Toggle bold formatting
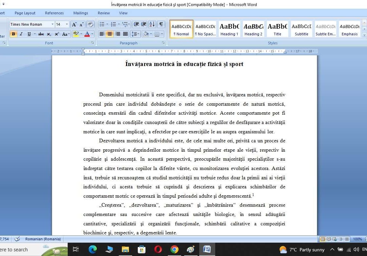This screenshot has width=367, height=256. tap(13, 34)
